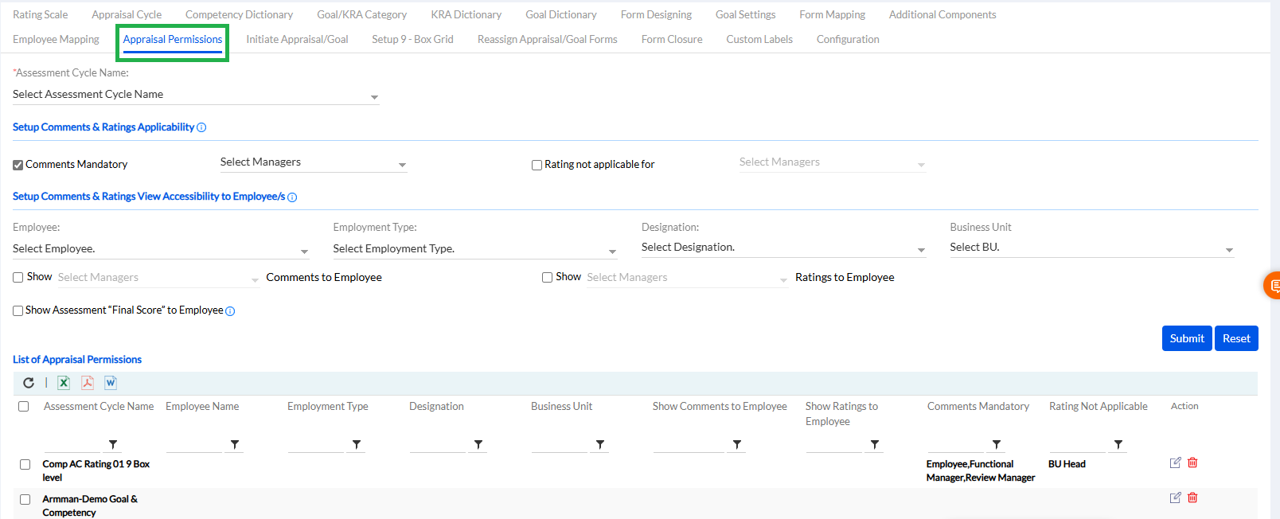The image size is (1280, 519).
Task: Delete the Armman-Demo Goal & Competency row
Action: click(1192, 498)
